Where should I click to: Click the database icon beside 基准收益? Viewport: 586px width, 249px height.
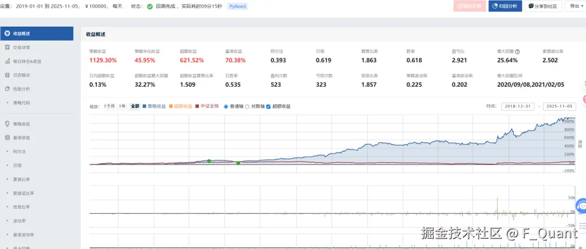coord(7,138)
